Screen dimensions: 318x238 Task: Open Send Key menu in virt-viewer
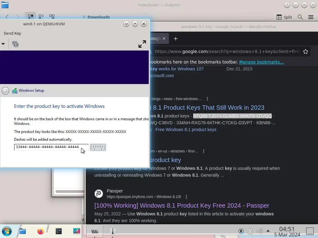tap(12, 33)
